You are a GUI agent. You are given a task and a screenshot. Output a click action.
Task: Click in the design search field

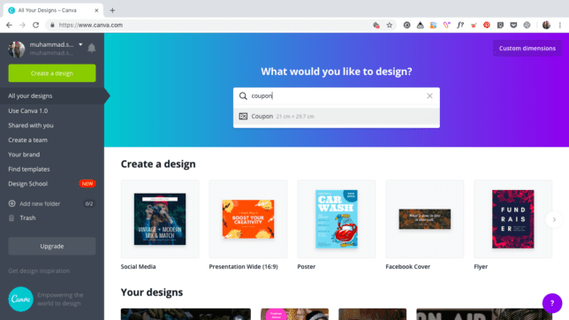[337, 95]
